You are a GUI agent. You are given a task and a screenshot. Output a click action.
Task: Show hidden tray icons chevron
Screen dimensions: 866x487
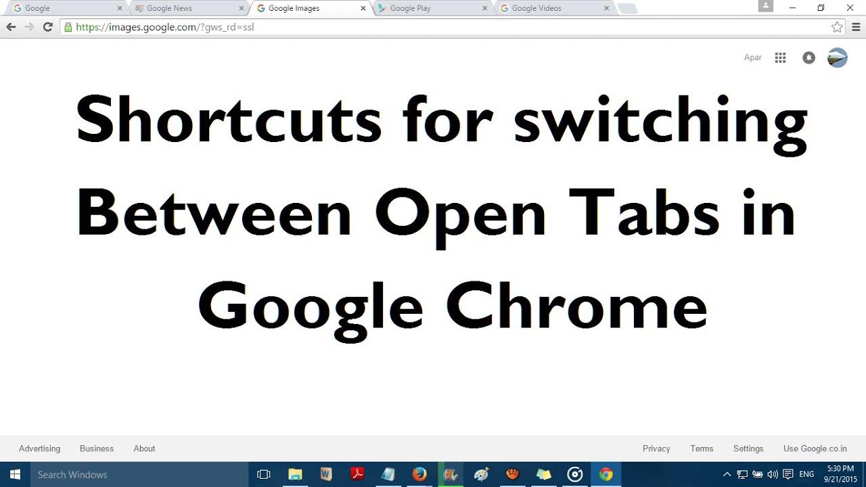(727, 475)
